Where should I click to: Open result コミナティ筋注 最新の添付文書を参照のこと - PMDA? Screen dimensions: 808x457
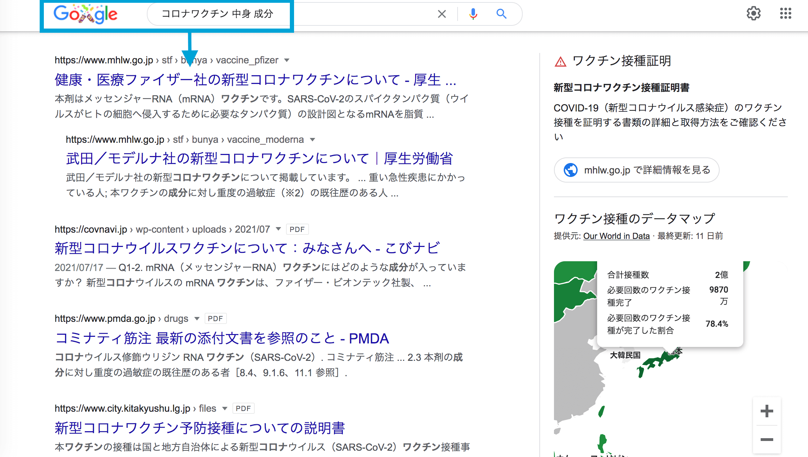click(222, 338)
